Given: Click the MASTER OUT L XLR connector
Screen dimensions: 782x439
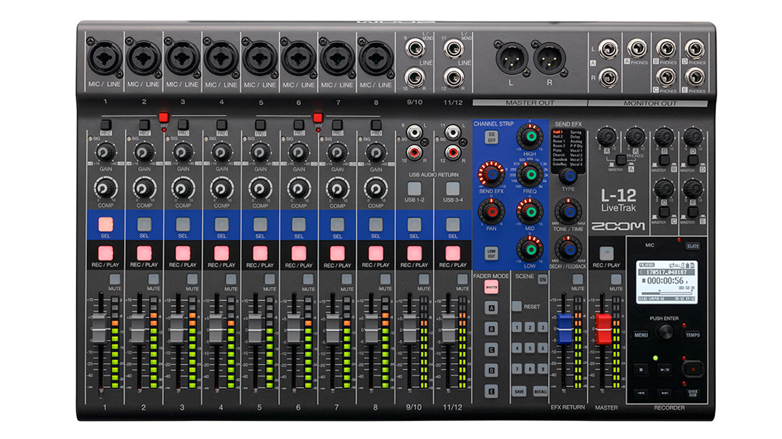Looking at the screenshot, I should (x=511, y=59).
